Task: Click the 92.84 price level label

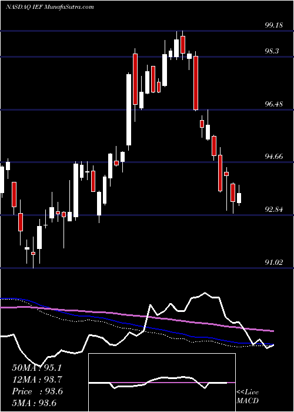Action: 274,210
